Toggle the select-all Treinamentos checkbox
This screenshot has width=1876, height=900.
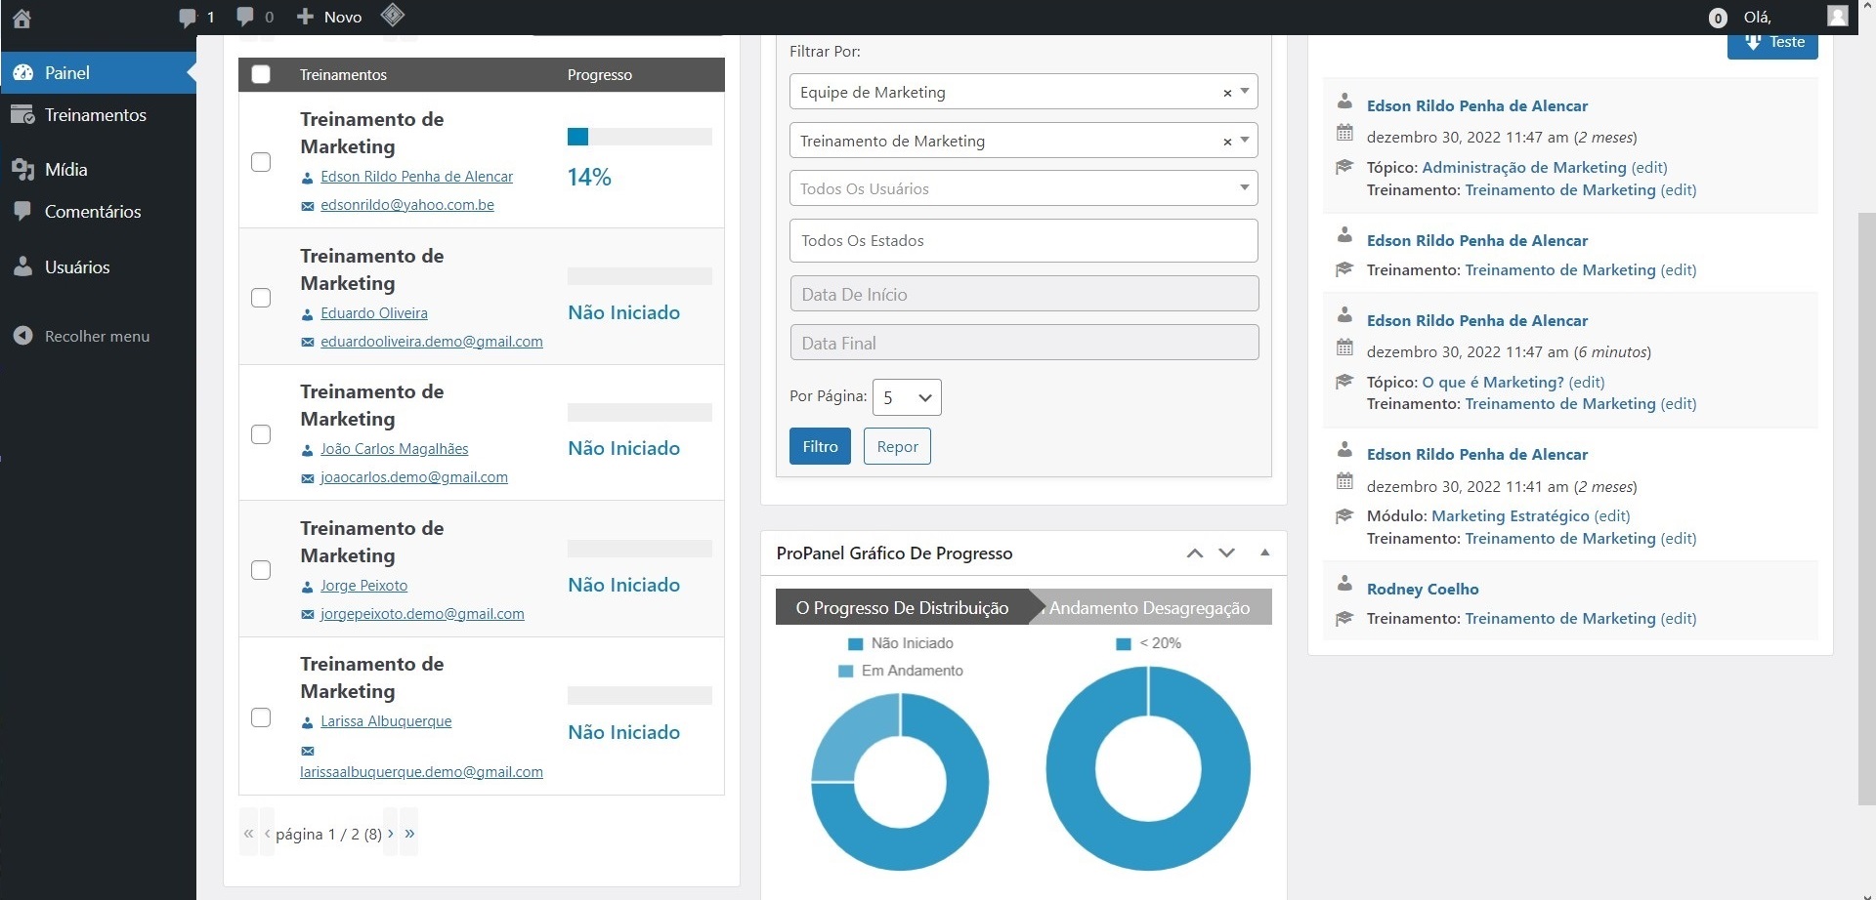(x=261, y=75)
